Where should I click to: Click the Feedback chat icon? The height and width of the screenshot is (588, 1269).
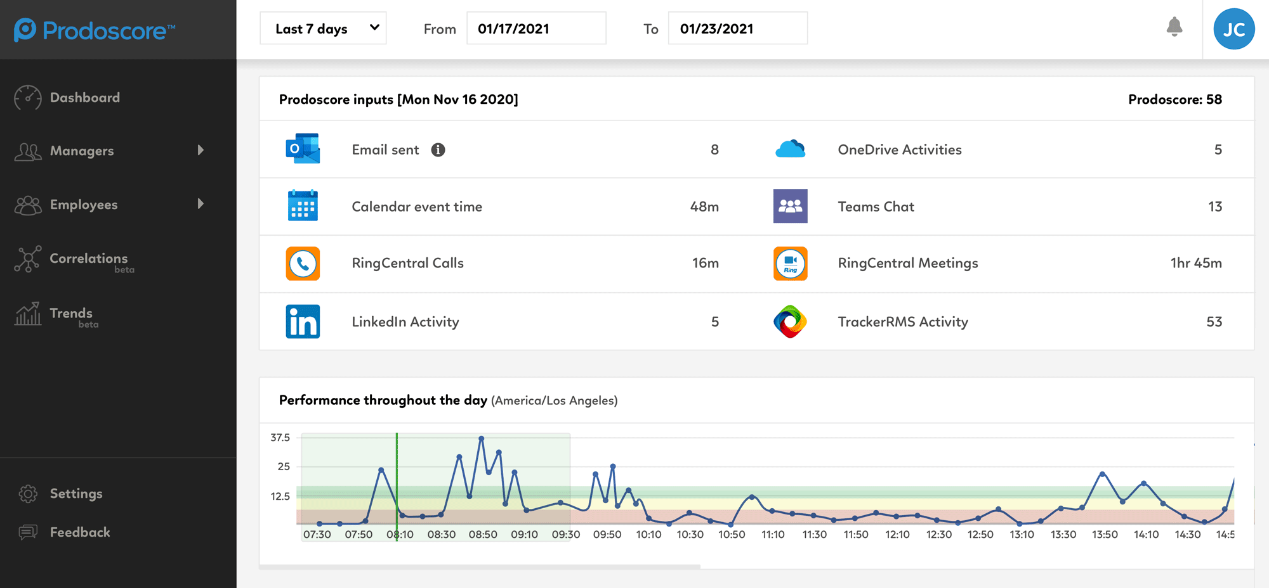pyautogui.click(x=28, y=532)
